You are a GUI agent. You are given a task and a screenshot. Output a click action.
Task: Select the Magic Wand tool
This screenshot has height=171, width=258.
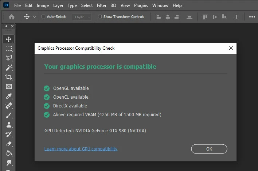coord(8,68)
